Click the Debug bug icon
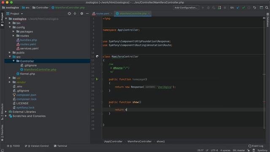The height and width of the screenshot is (152, 270). tap(208, 8)
